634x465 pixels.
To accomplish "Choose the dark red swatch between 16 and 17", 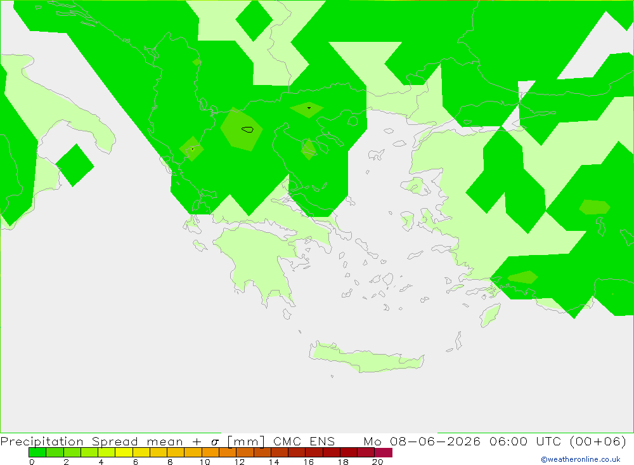I will [x=314, y=452].
